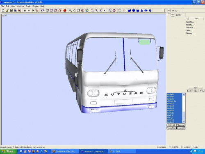Click the third axis pivot icon
Image resolution: width=205 pixels, height=154 pixels.
(x=101, y=10)
